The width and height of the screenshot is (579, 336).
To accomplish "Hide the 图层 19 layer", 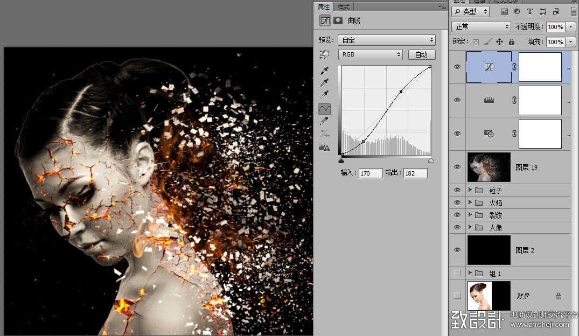I will click(x=457, y=167).
